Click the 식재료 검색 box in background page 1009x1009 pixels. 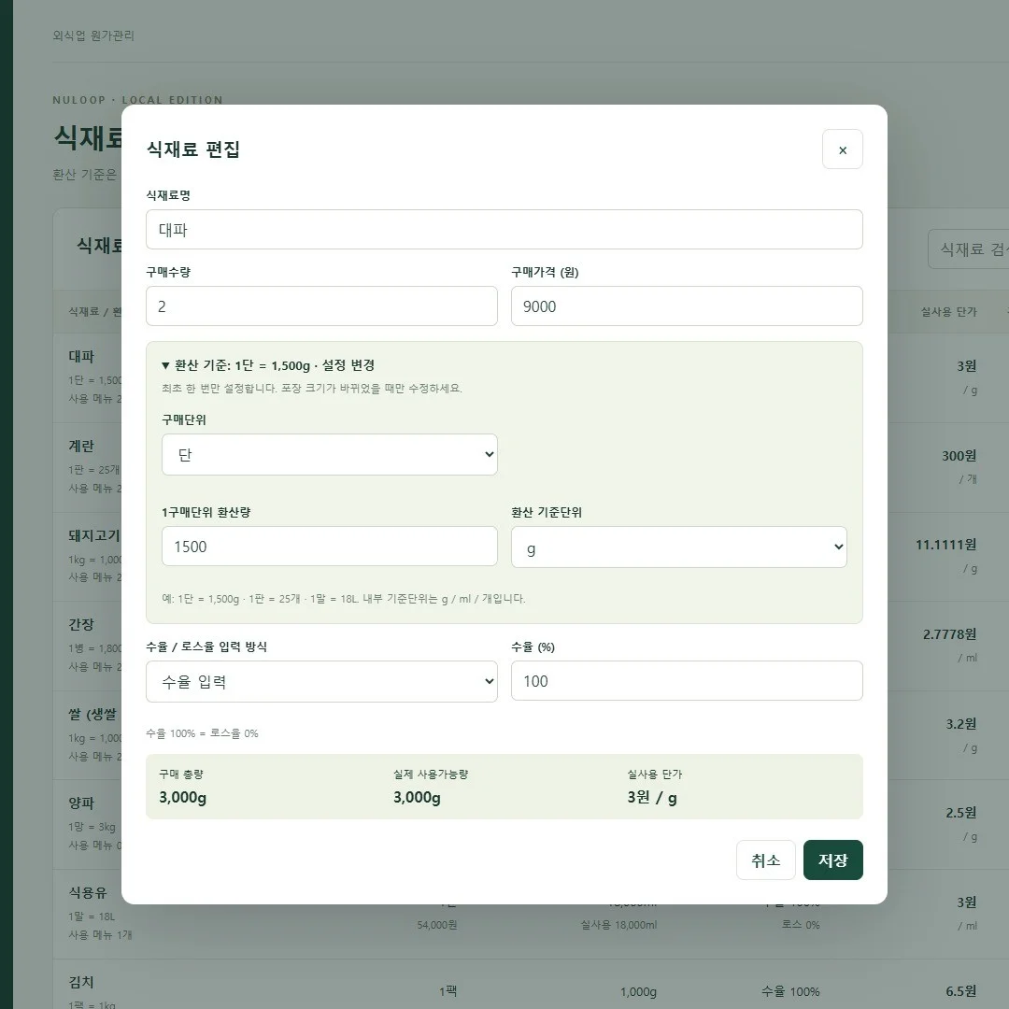pos(968,249)
